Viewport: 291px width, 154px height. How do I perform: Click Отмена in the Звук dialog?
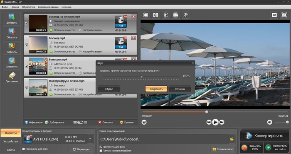tap(180, 89)
